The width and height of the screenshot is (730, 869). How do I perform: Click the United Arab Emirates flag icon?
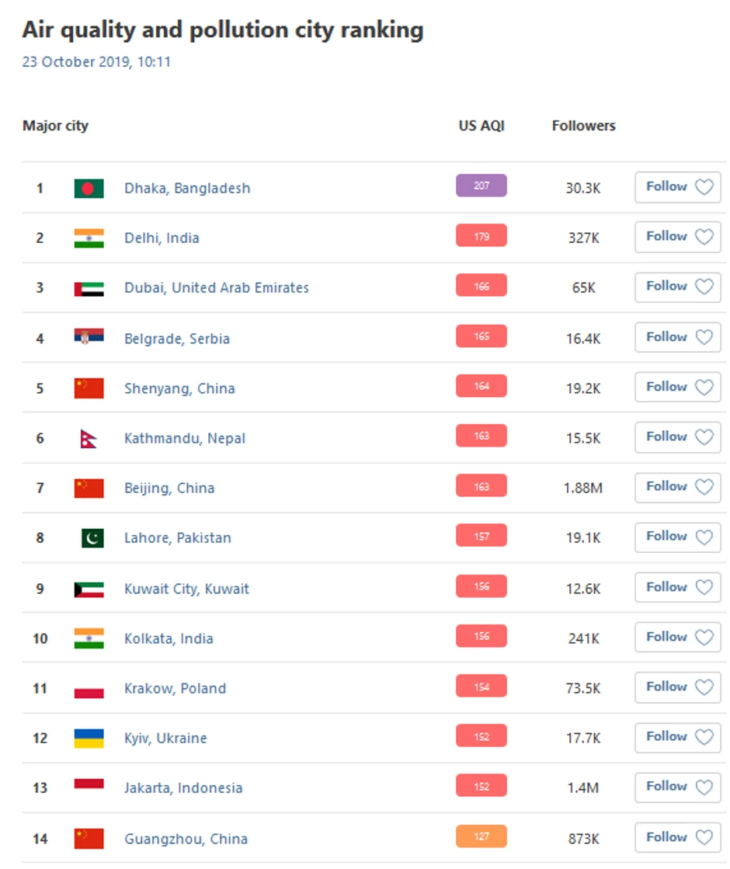(89, 288)
